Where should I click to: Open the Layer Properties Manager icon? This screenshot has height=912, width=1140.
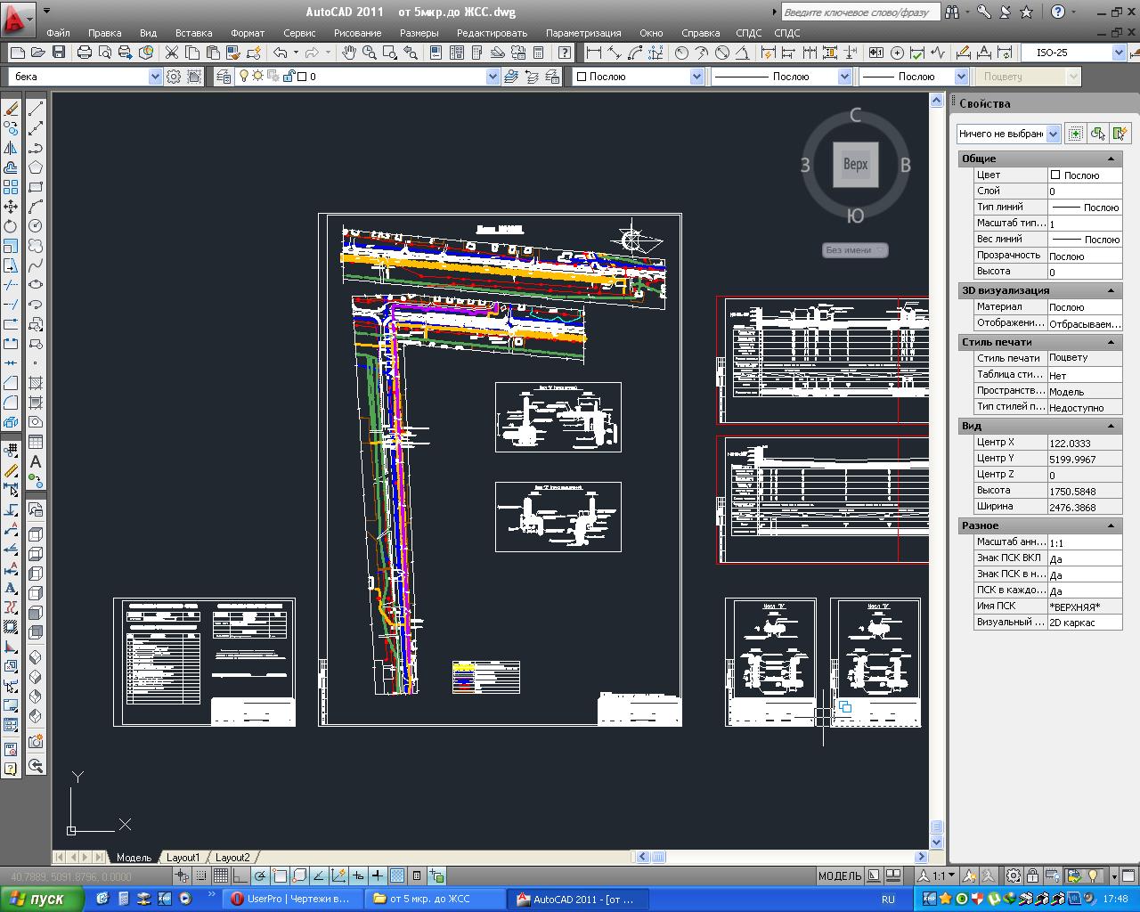(224, 77)
